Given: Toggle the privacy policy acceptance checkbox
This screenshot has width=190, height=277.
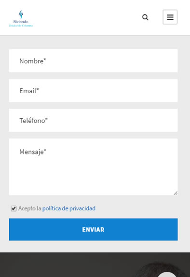Looking at the screenshot, I should click(x=14, y=208).
